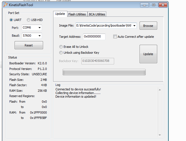Click the RAM to address 0x1FFFB5BF
This screenshot has width=186, height=141.
pyautogui.click(x=38, y=118)
